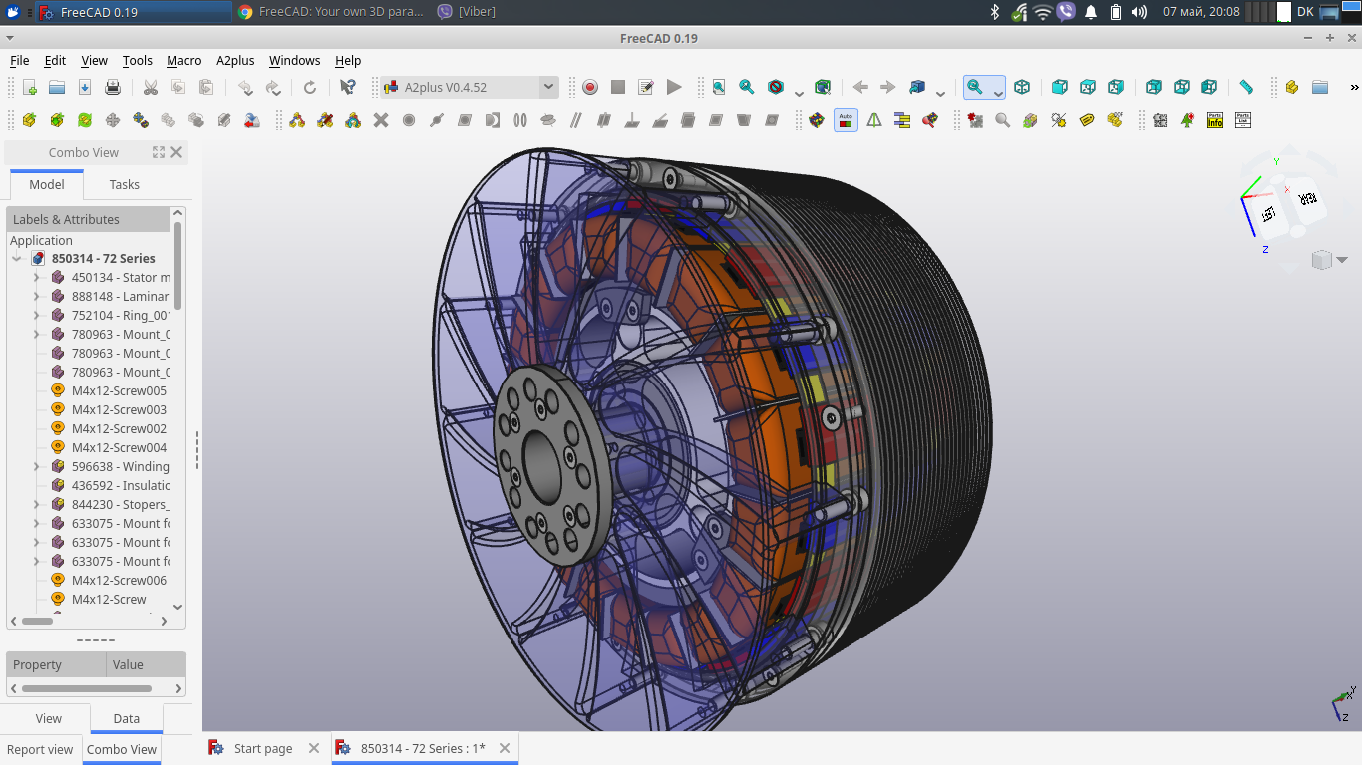Open the Report view panel tab

tap(40, 749)
